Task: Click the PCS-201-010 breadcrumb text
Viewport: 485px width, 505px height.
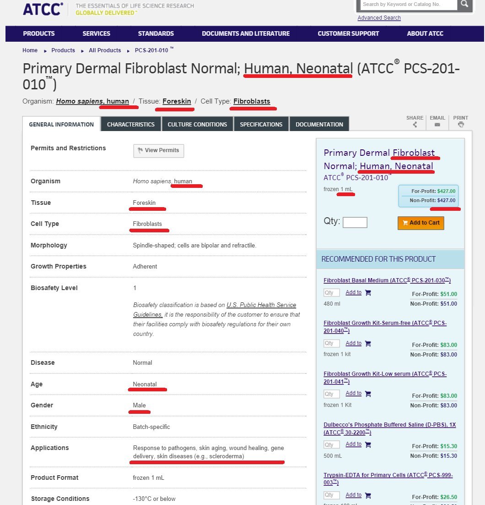Action: tap(154, 50)
